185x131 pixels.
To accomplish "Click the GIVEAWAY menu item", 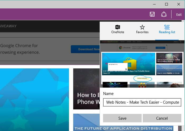I will [x=8, y=26].
